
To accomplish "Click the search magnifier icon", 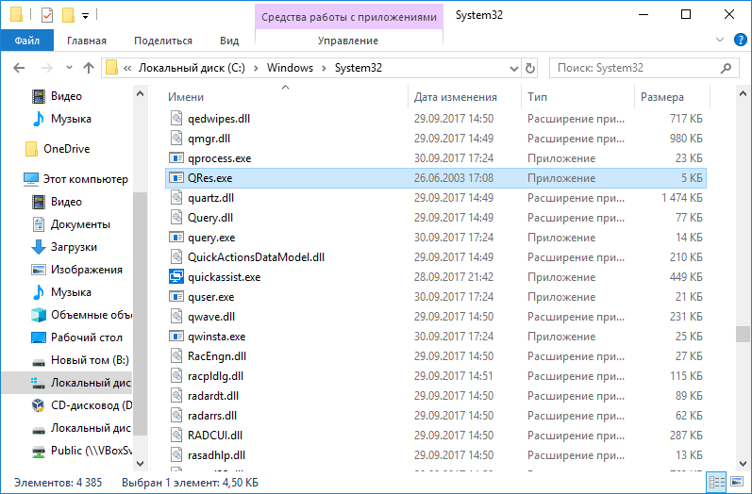I will click(727, 68).
